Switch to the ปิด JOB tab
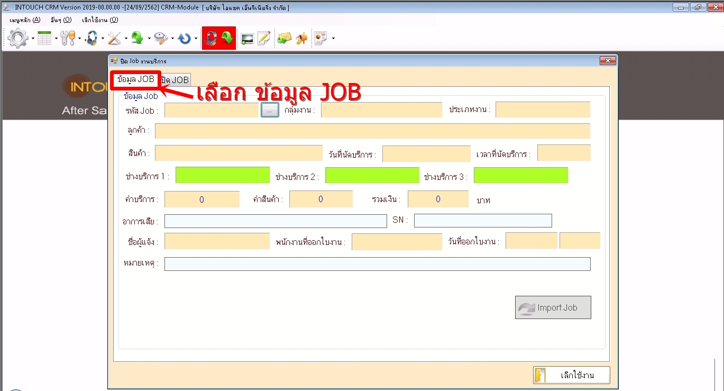This screenshot has height=391, width=724. point(175,80)
